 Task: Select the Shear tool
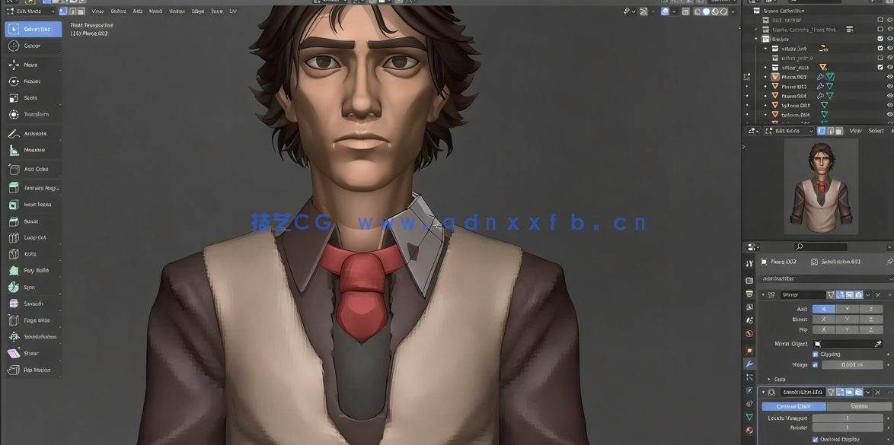click(x=30, y=353)
